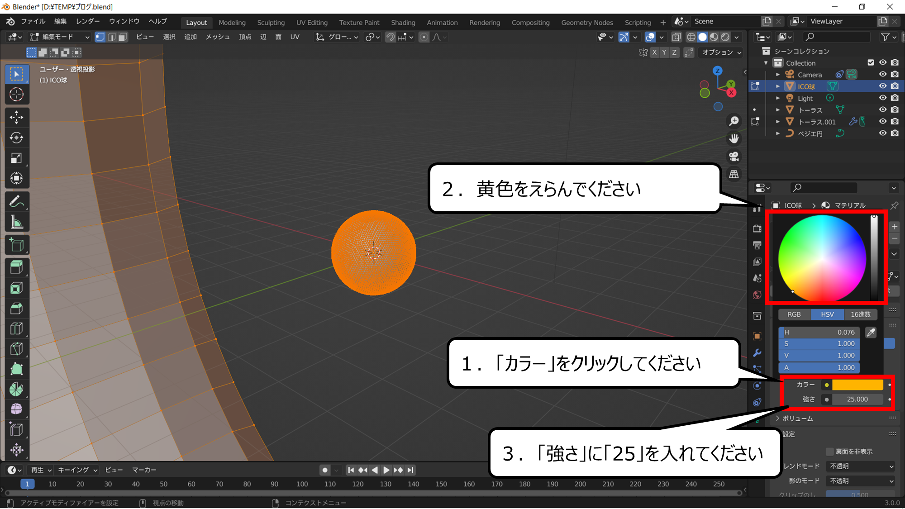Open the 再生 playback dropdown
The image size is (905, 509).
pyautogui.click(x=41, y=470)
